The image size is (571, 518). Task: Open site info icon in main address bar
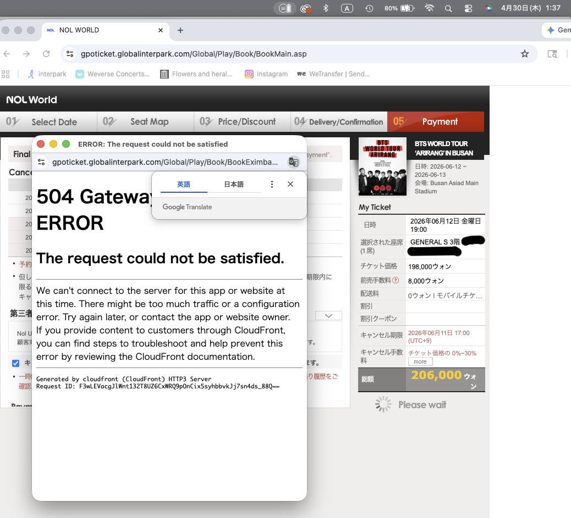69,54
